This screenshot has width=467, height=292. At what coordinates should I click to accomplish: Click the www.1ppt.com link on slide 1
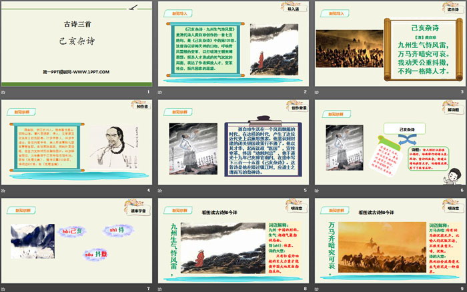[75, 71]
